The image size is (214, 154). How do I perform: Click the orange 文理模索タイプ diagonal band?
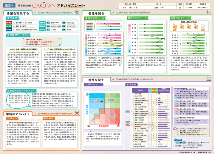pyautogui.click(x=97, y=117)
